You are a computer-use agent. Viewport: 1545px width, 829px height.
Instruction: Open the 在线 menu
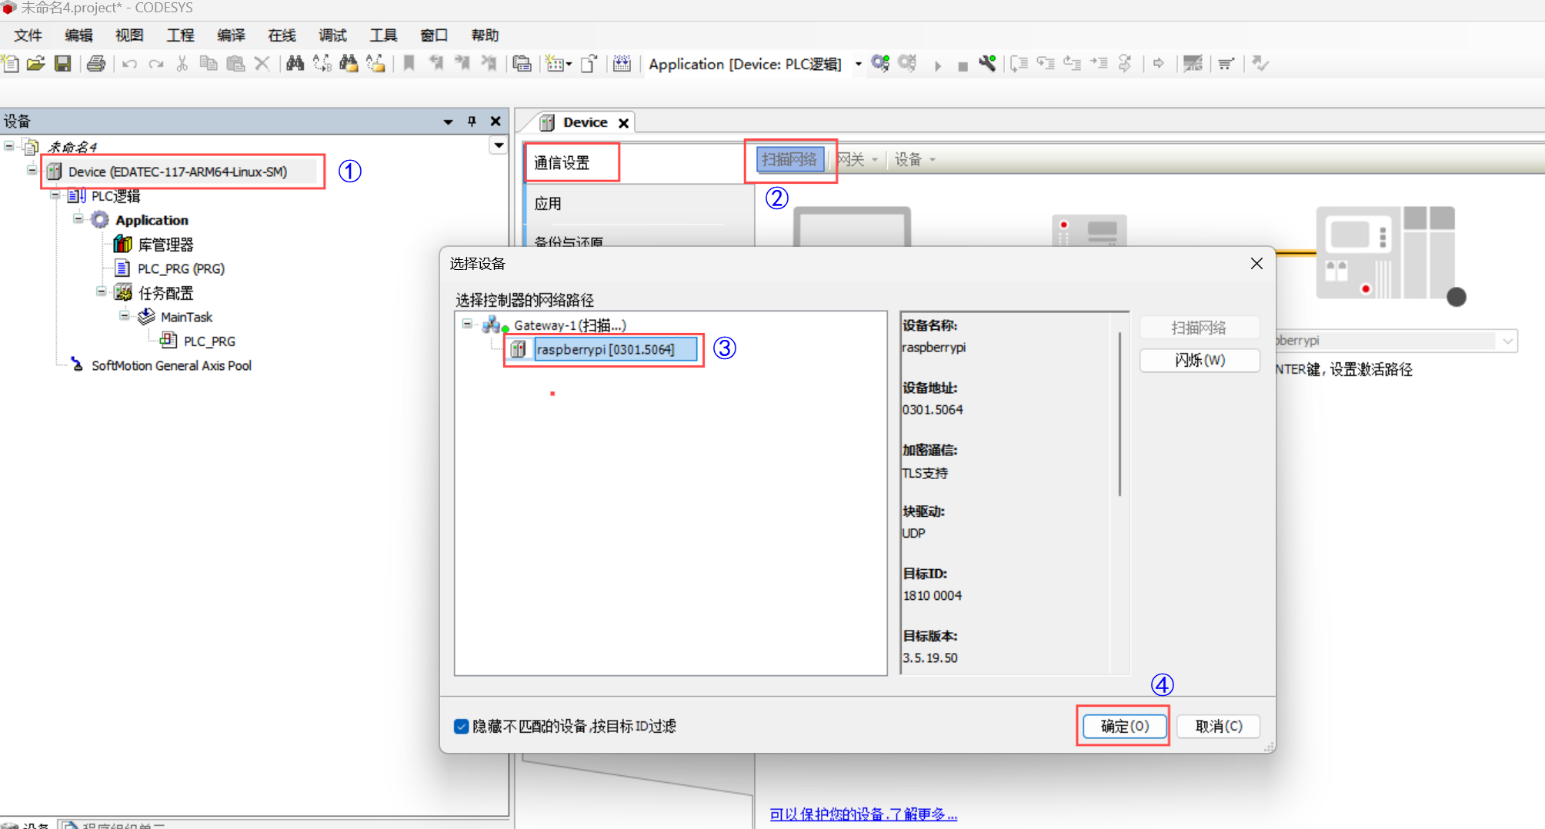282,35
